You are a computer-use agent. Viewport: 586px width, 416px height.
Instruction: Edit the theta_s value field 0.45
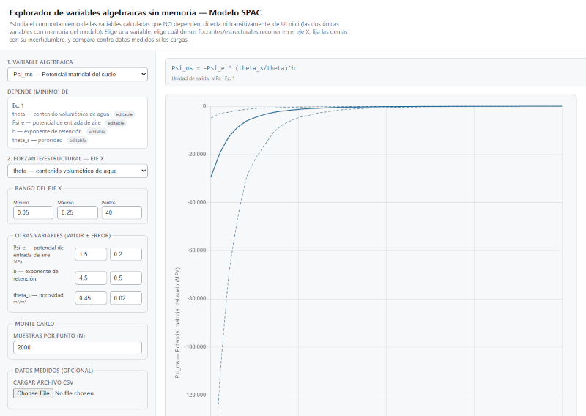[x=91, y=298]
